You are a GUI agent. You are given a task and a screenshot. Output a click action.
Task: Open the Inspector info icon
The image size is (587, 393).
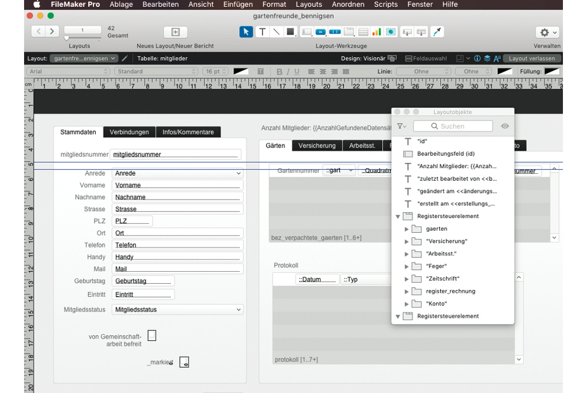click(478, 58)
